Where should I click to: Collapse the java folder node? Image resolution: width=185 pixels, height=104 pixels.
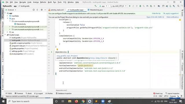(8, 18)
